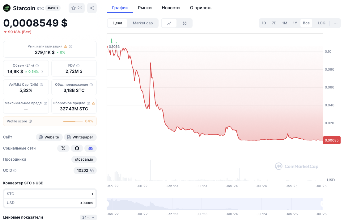
Task: Set chart range to 1D
Action: pos(264,23)
